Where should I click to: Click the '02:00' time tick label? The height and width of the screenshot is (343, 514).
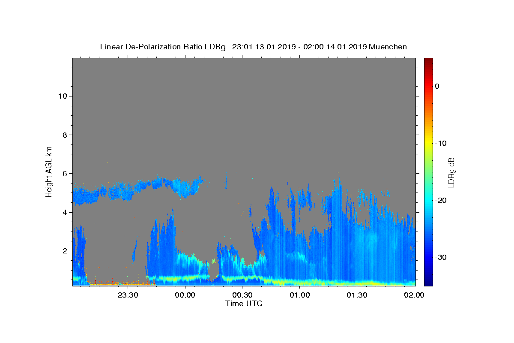414,295
